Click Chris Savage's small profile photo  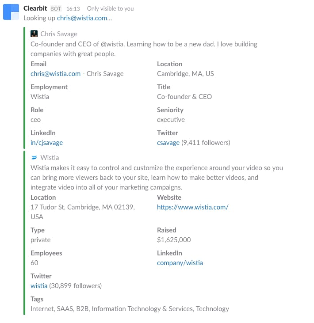(34, 34)
